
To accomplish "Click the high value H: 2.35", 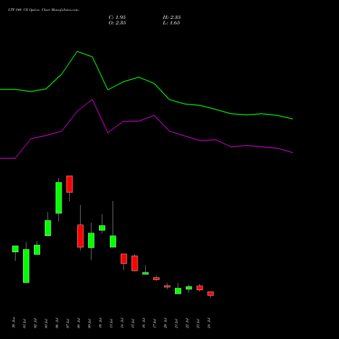I will [172, 18].
